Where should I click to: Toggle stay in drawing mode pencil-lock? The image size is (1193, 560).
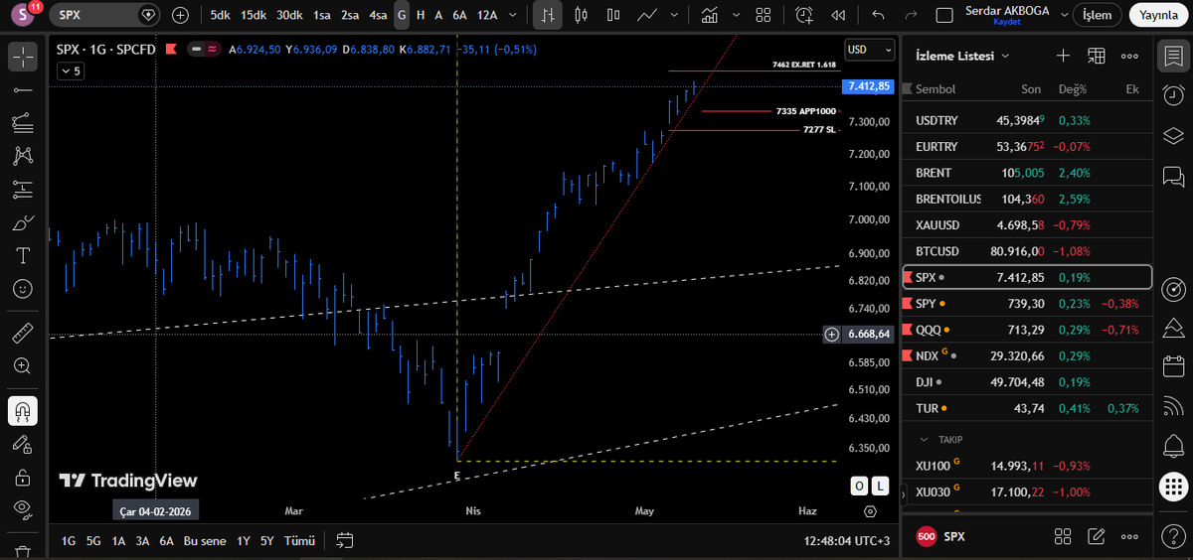[x=23, y=444]
